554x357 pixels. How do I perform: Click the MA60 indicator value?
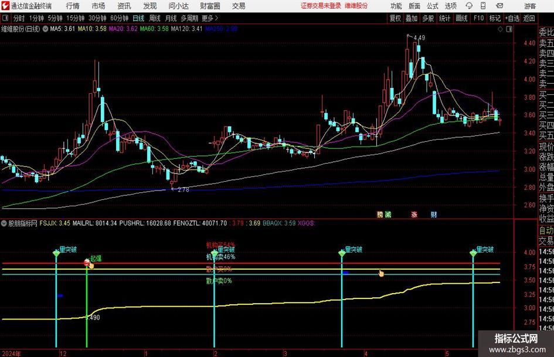coord(154,29)
